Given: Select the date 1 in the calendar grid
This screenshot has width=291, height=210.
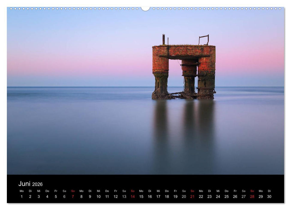Looking at the screenshot, I should tap(21, 196).
